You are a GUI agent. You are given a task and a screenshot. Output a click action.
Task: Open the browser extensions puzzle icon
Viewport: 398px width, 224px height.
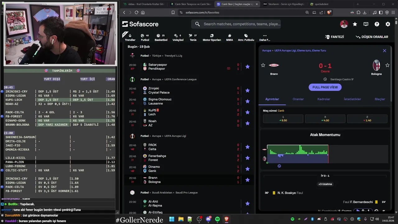coord(359,12)
